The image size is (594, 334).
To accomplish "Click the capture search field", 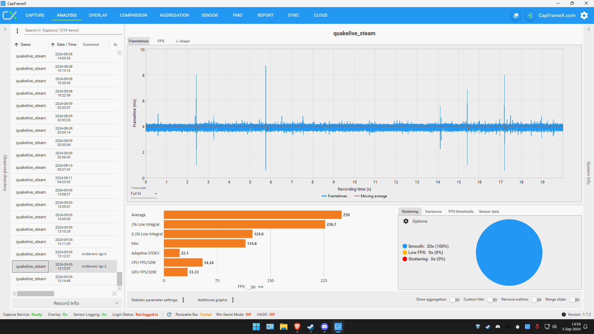I will (73, 30).
